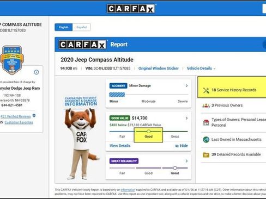
Task: Click the 94,938 mi mileage text
Action: [x=69, y=69]
